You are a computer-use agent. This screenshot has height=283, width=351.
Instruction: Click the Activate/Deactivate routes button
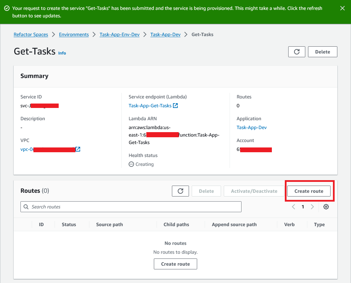(254, 191)
